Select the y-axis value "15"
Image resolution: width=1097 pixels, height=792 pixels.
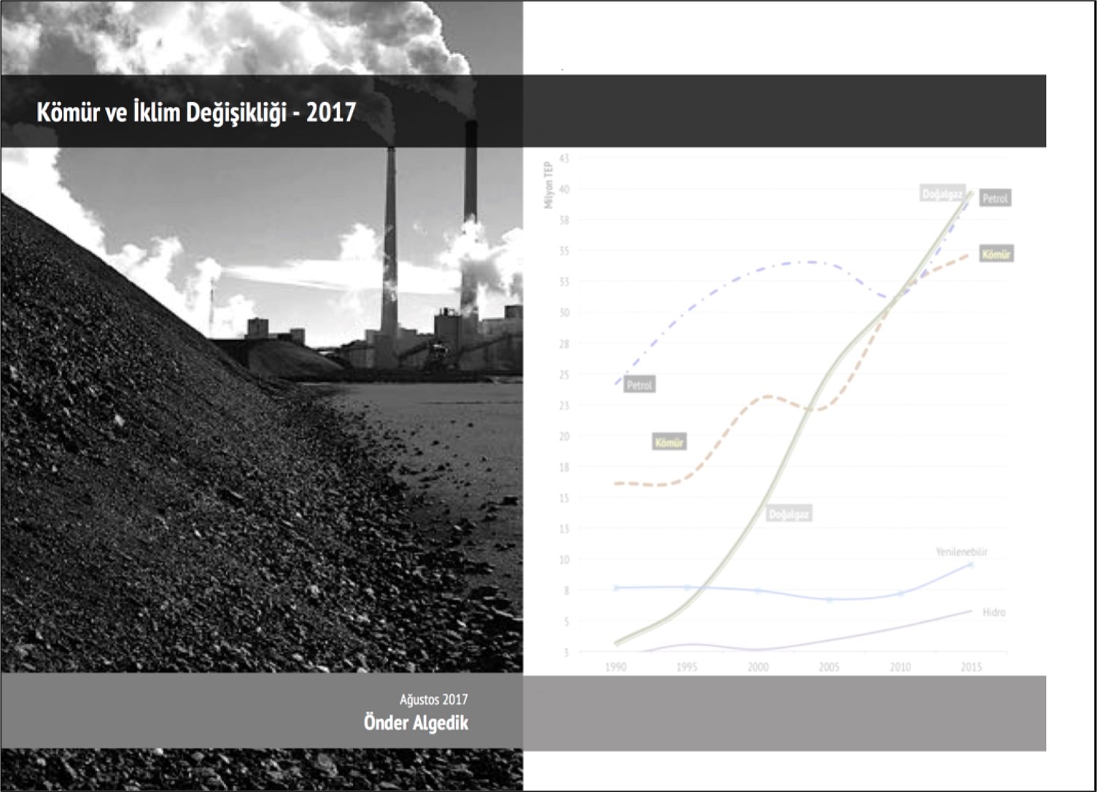pos(564,498)
